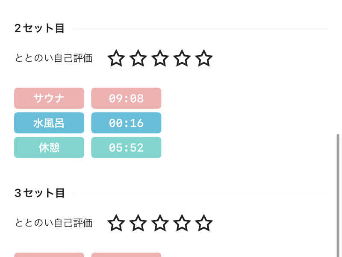Click the vertical scrollbar thumb
Viewport: 342px width, 257px height.
click(x=338, y=193)
